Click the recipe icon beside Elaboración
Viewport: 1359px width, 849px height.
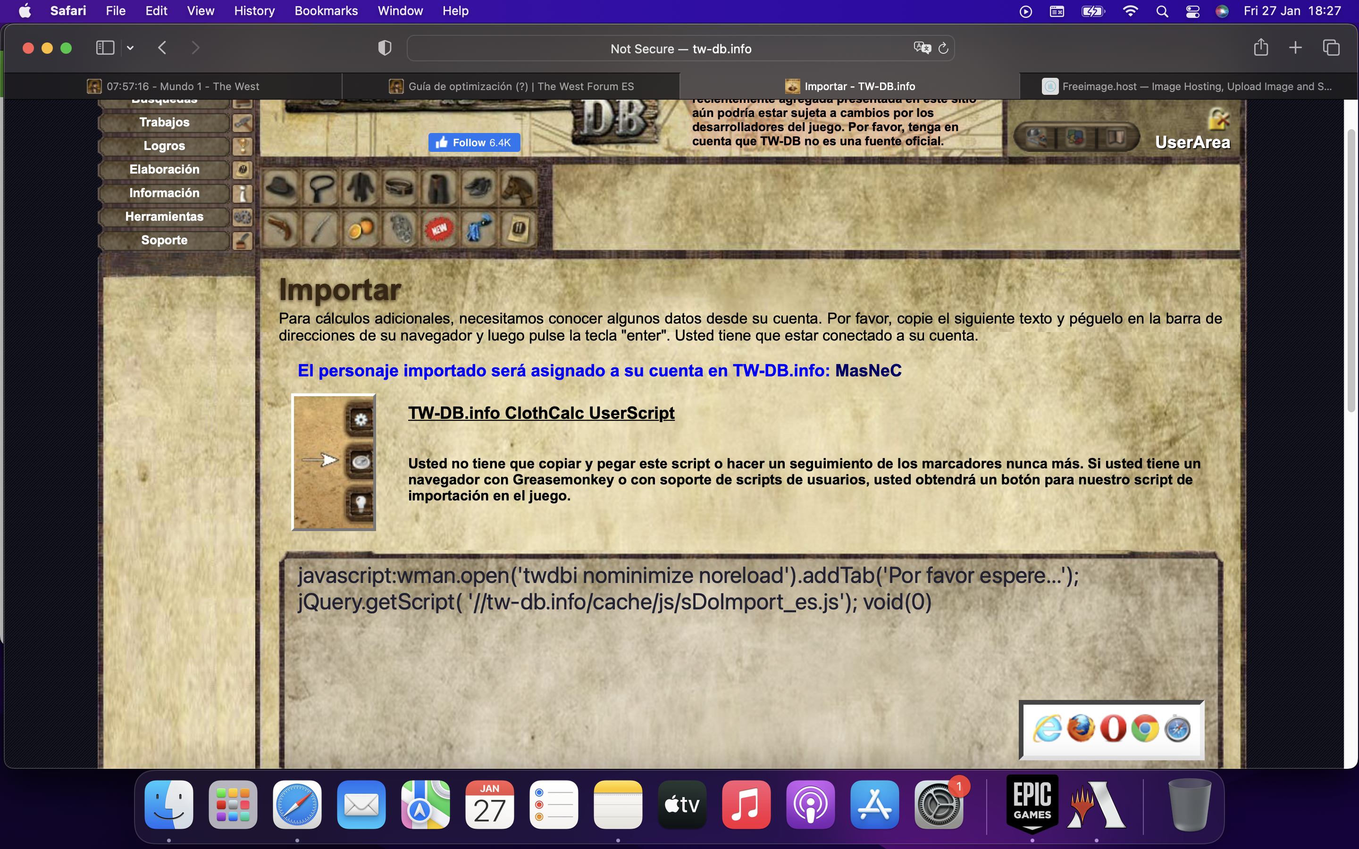point(243,170)
